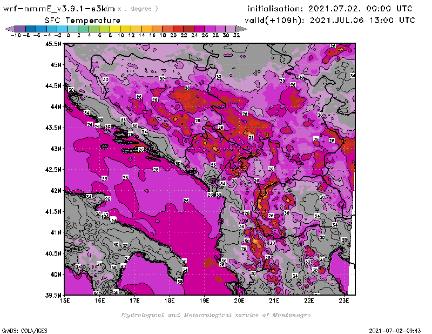Click the model name 'wrf-nmmE_v3.9.1-e3km' text

(59, 9)
